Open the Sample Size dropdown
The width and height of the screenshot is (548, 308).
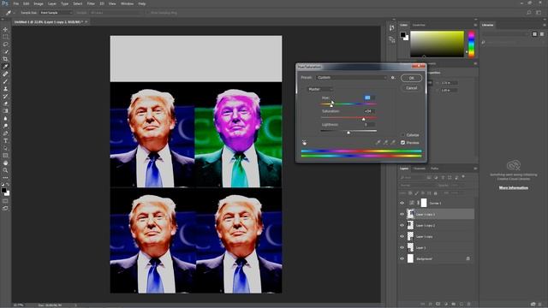pyautogui.click(x=56, y=13)
